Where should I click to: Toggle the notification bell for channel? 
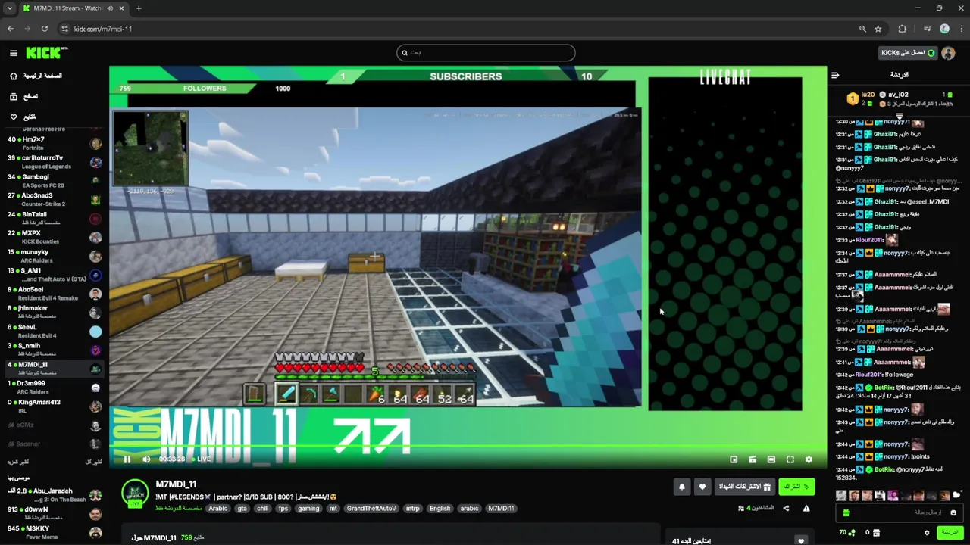682,487
